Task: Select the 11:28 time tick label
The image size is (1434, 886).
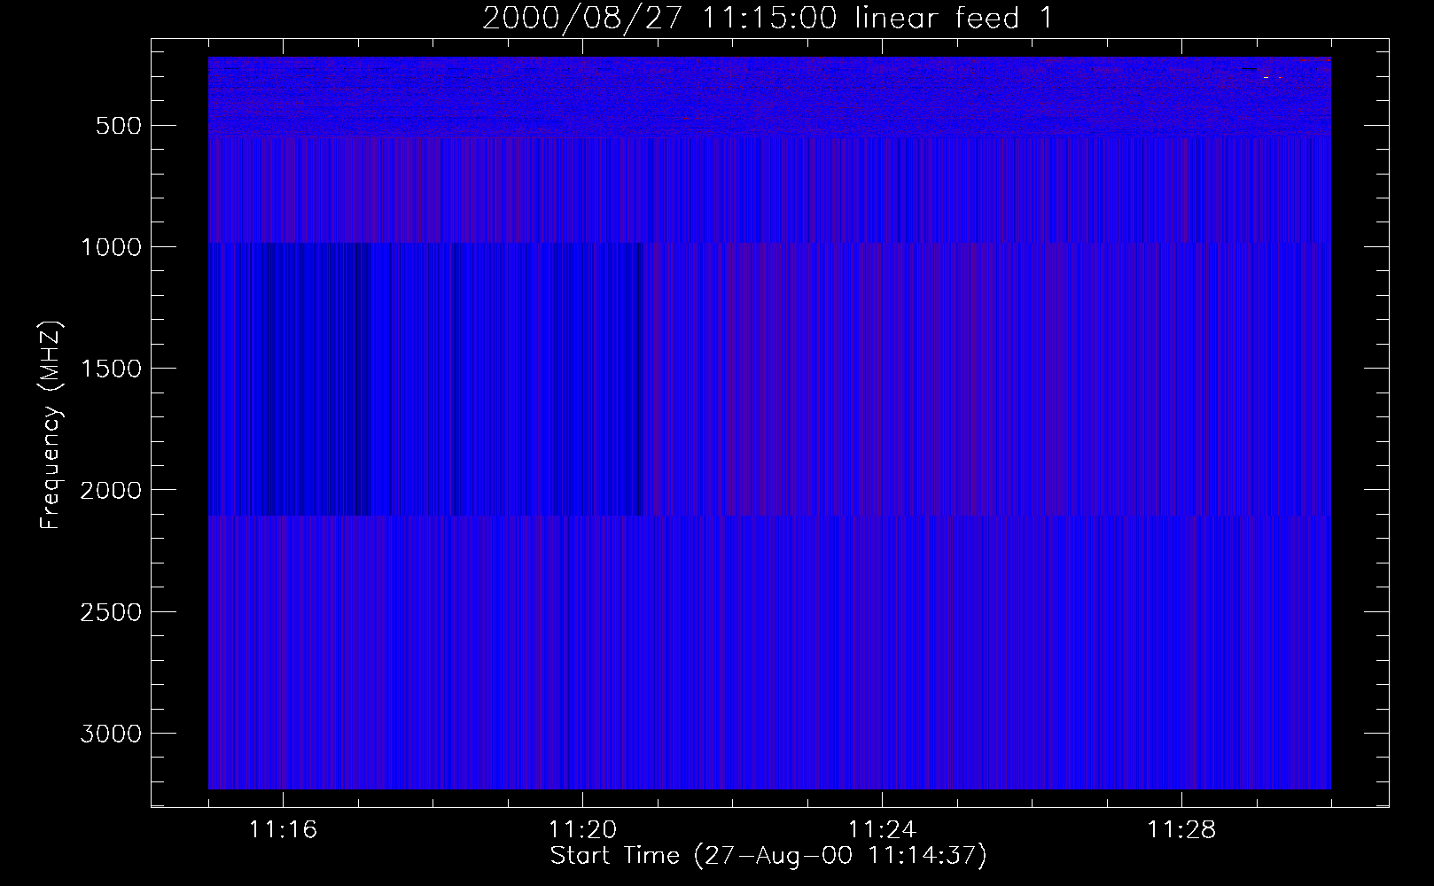Action: (1181, 830)
